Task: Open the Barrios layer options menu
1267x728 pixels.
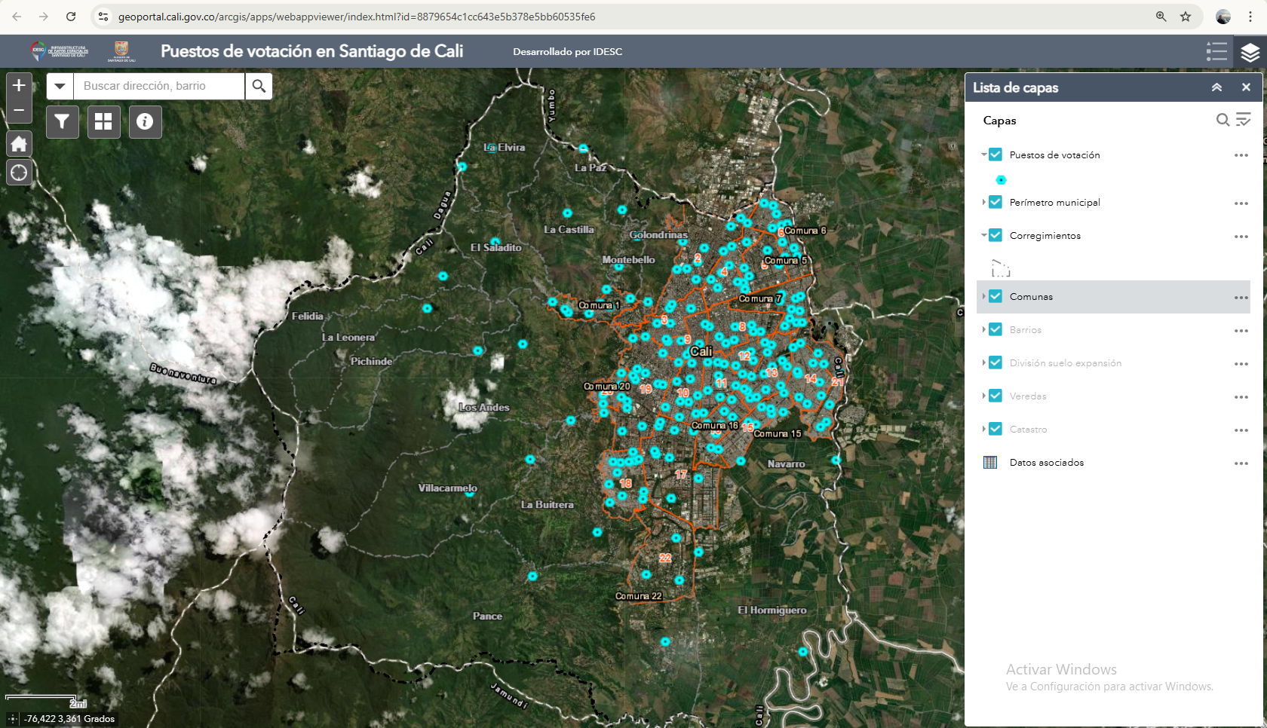Action: [x=1241, y=330]
